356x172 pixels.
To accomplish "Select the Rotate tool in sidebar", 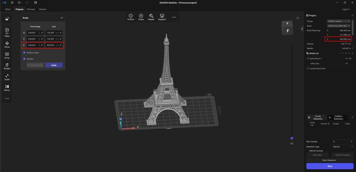I will point(7,67).
